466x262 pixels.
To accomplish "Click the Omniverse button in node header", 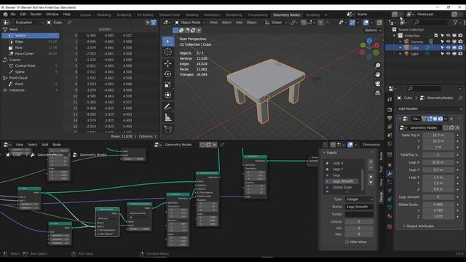I will [x=371, y=145].
